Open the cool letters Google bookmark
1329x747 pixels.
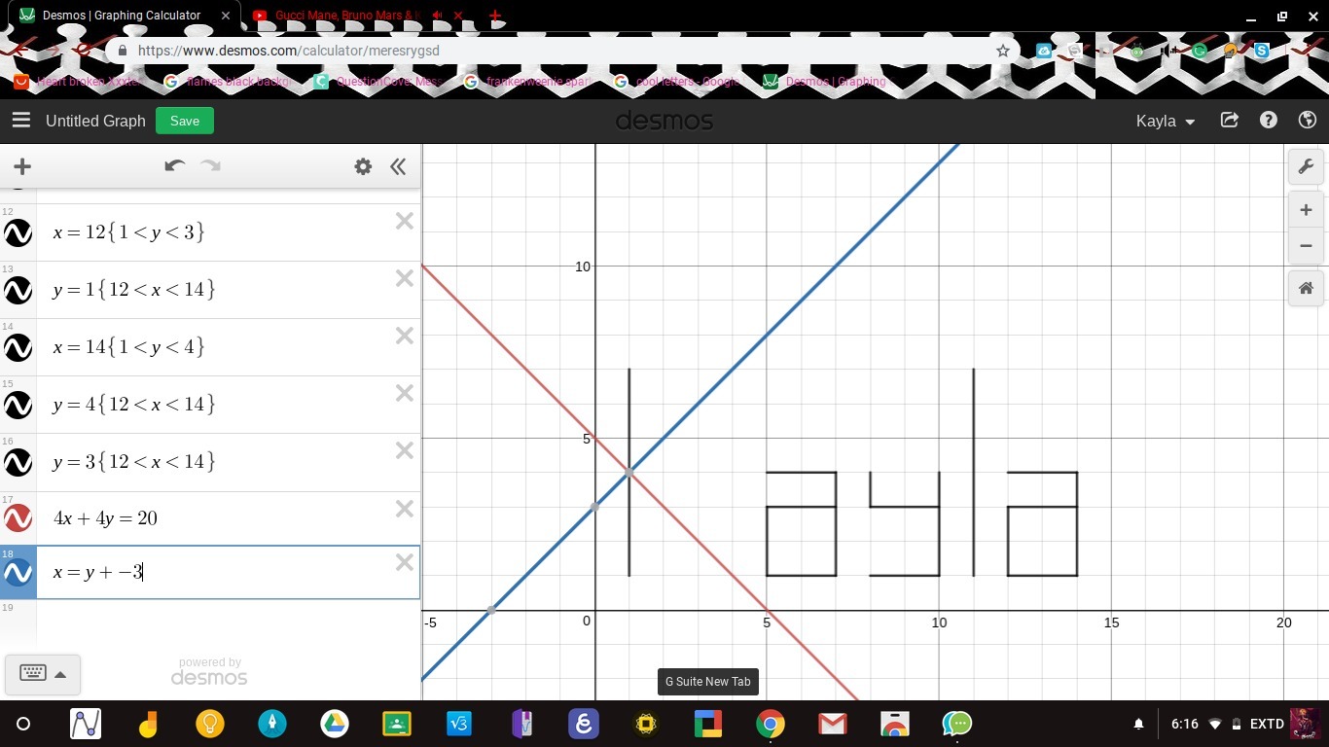pyautogui.click(x=676, y=82)
